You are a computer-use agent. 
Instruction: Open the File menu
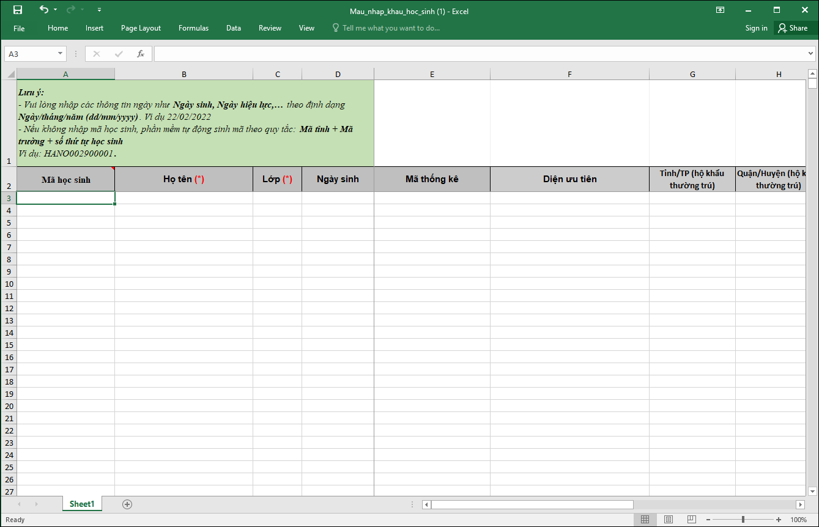click(x=19, y=28)
